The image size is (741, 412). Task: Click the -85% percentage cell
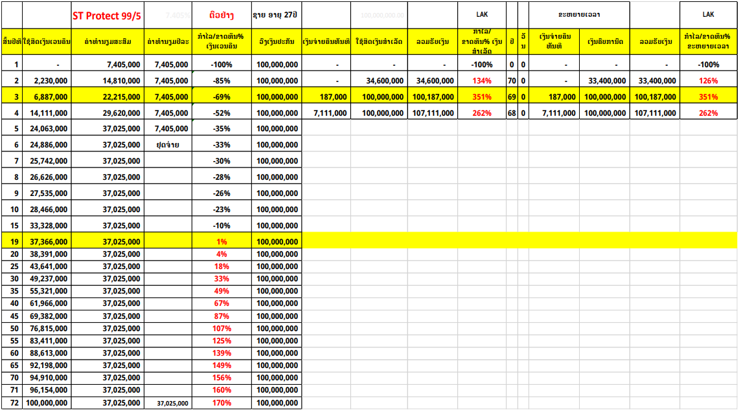click(x=222, y=81)
